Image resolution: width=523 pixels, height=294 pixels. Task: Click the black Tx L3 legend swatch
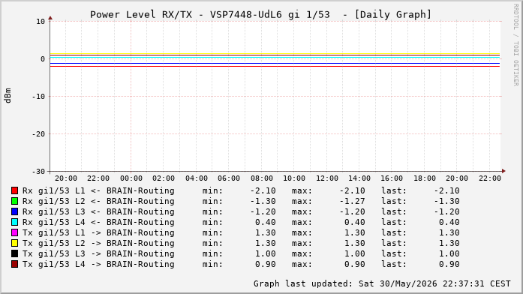[14, 253]
